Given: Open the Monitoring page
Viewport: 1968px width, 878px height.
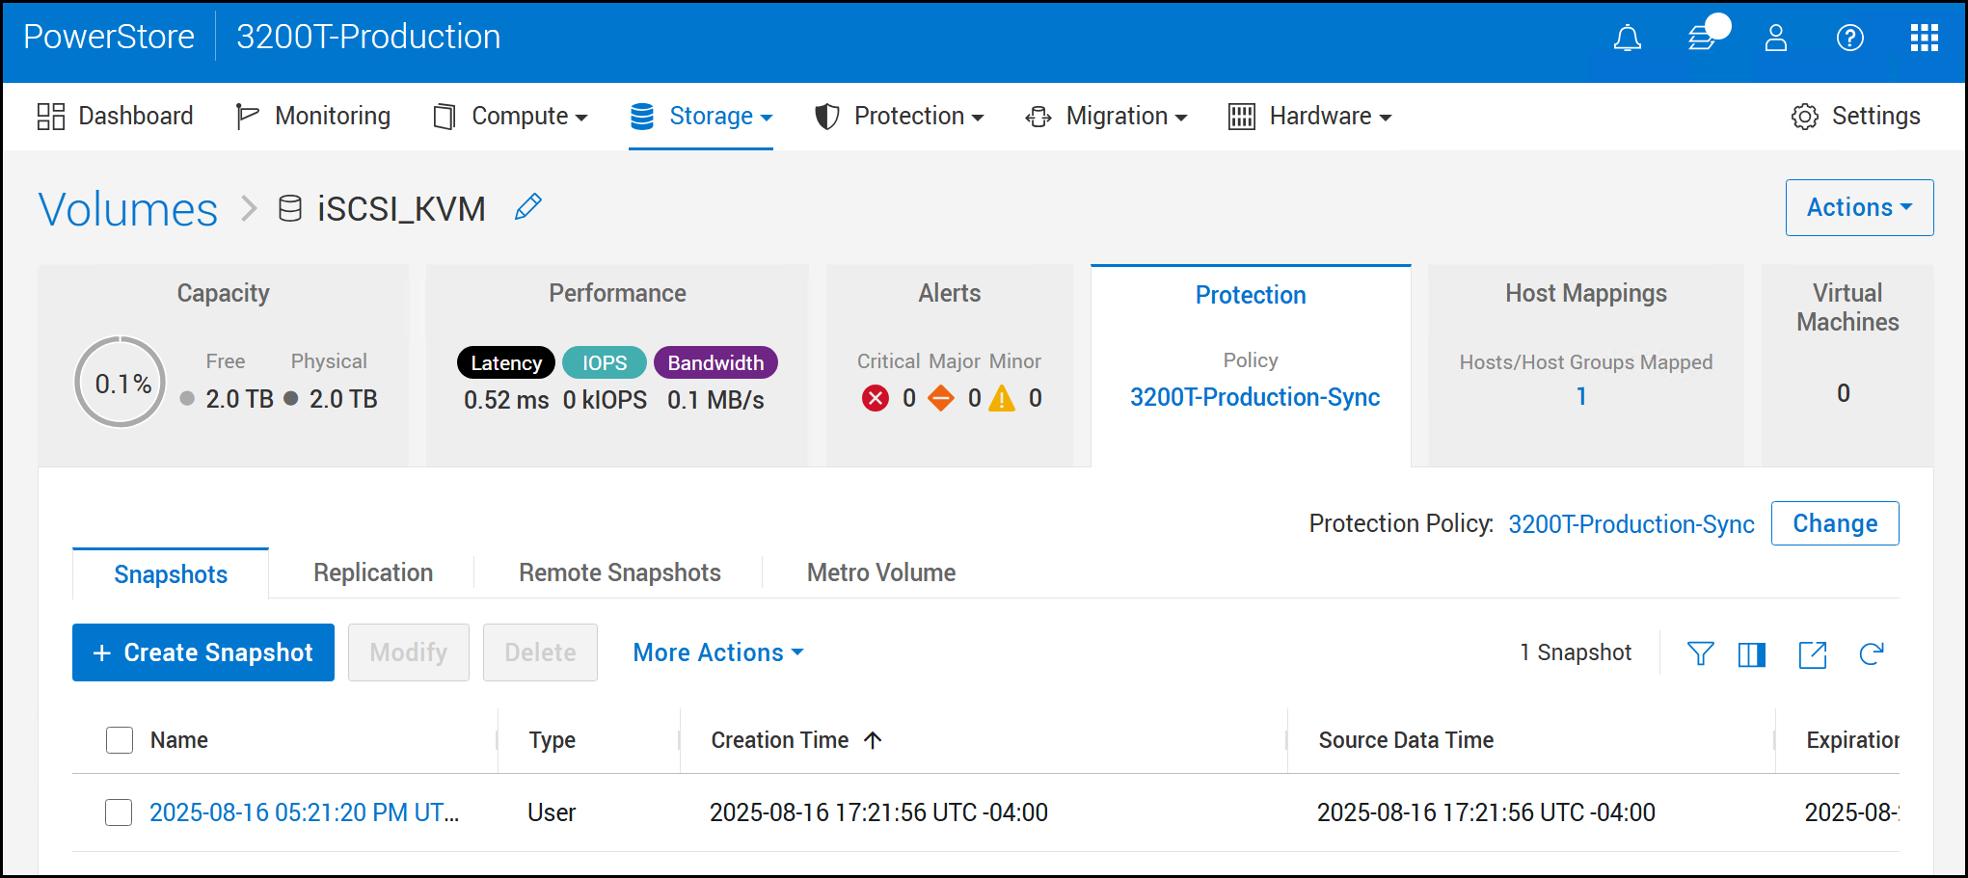Looking at the screenshot, I should (x=313, y=116).
